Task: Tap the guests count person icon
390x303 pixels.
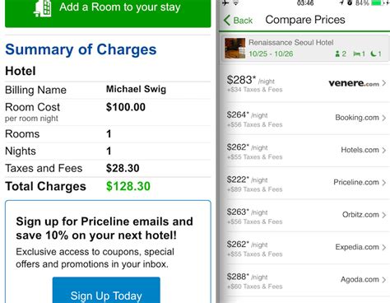Action: 337,54
